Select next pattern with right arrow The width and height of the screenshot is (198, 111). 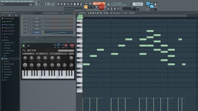tap(144, 4)
